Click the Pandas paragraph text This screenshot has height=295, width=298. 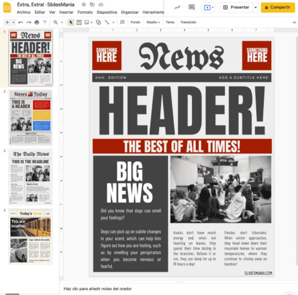click(x=245, y=248)
